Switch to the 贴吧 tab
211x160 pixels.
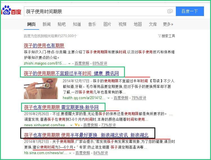pyautogui.click(x=62, y=24)
